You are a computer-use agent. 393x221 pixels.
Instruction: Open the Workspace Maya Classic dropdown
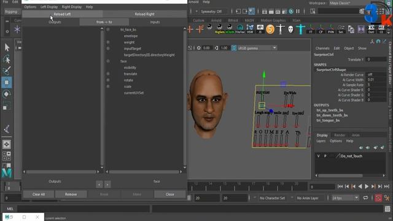(x=347, y=3)
